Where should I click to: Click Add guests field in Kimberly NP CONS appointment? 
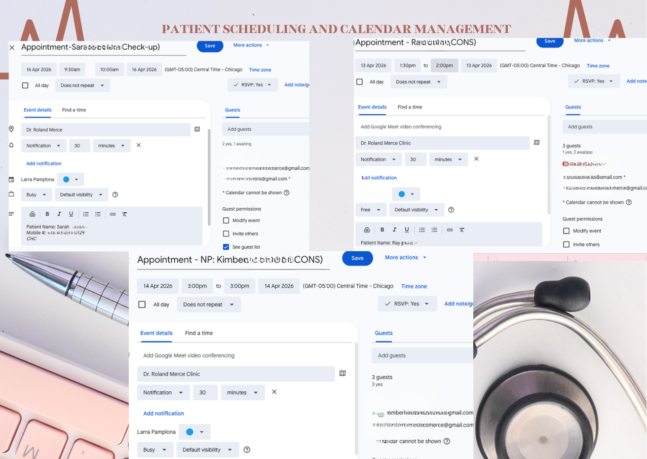click(422, 355)
